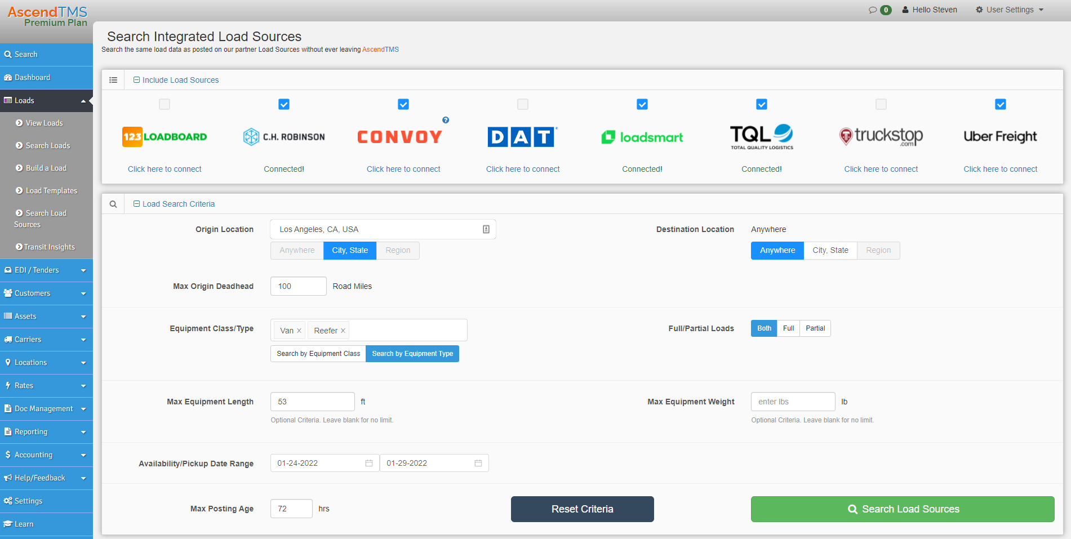The height and width of the screenshot is (539, 1071).
Task: Click connect link under 123Loadboard
Action: (165, 169)
